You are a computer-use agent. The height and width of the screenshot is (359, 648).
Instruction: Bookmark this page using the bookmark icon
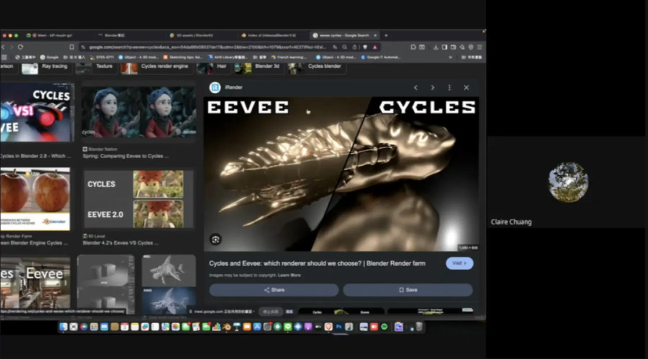point(72,47)
